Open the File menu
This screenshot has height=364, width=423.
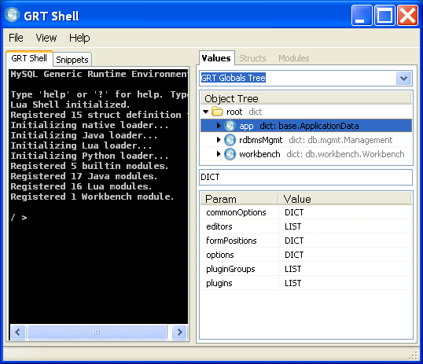[x=16, y=38]
